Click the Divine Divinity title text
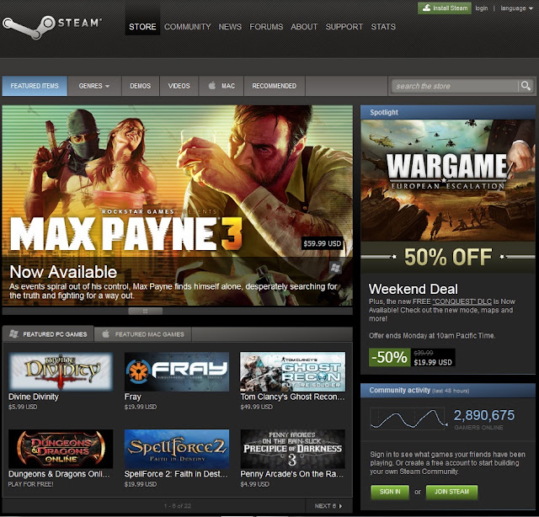The image size is (539, 517). click(x=34, y=397)
